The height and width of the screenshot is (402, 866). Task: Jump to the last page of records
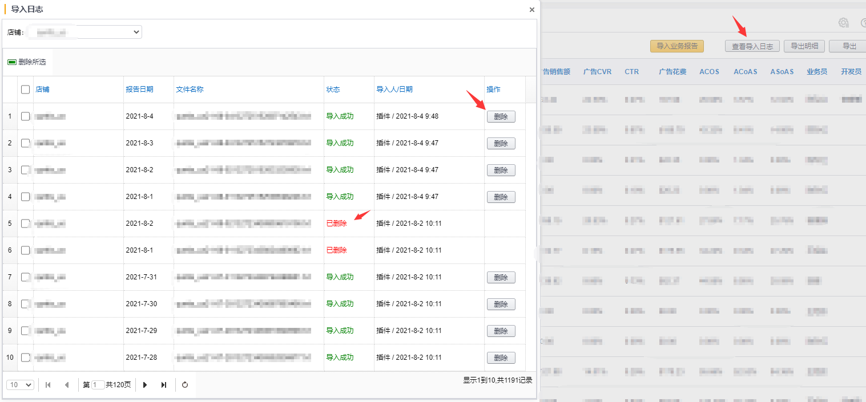[x=164, y=385]
